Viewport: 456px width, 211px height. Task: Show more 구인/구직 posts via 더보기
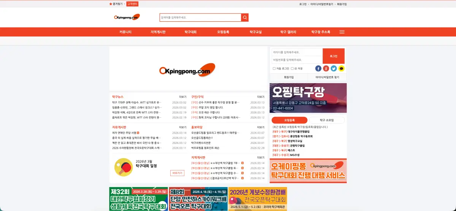261,97
